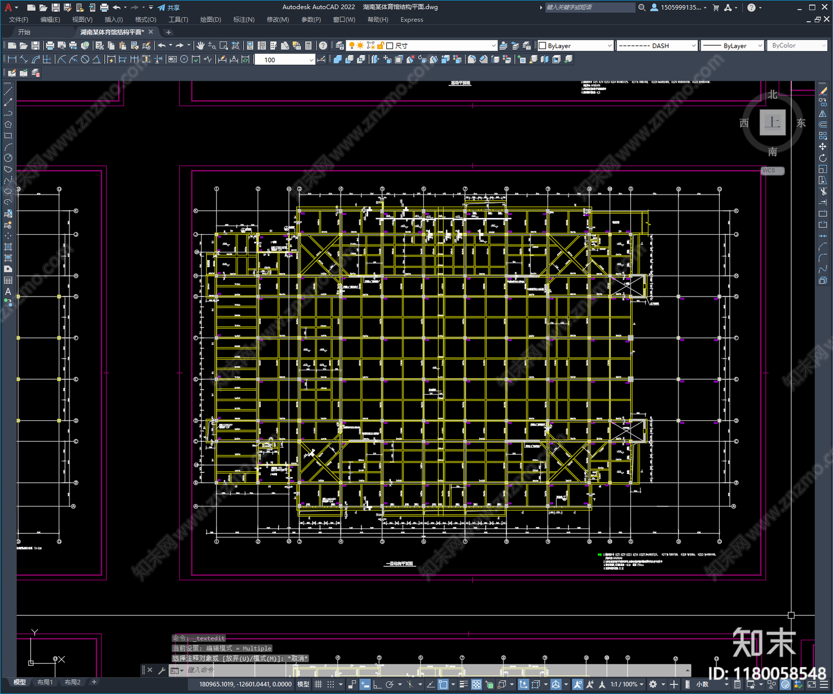Open the Help question mark icon
Viewport: 833px width, 694px height.
323,46
